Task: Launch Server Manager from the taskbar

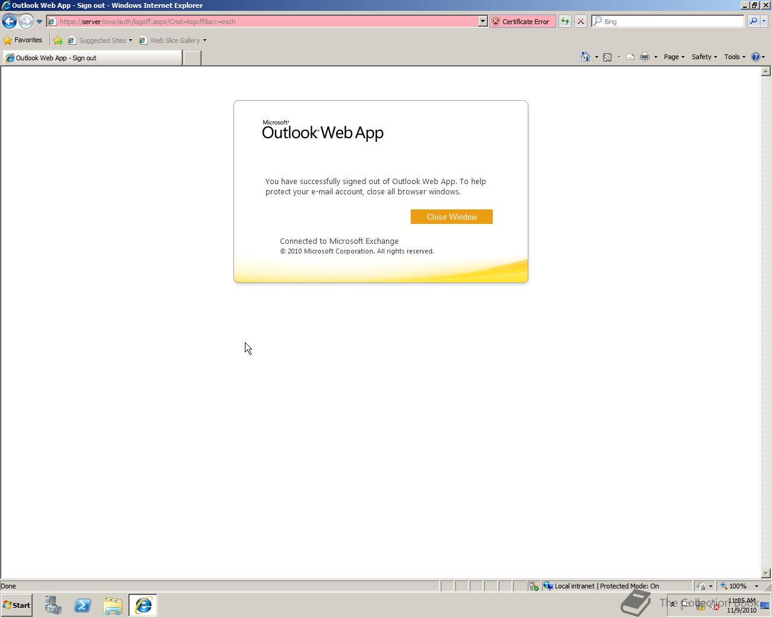Action: [x=53, y=605]
